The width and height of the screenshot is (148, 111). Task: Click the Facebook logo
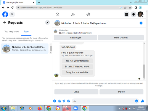coord(5,14)
